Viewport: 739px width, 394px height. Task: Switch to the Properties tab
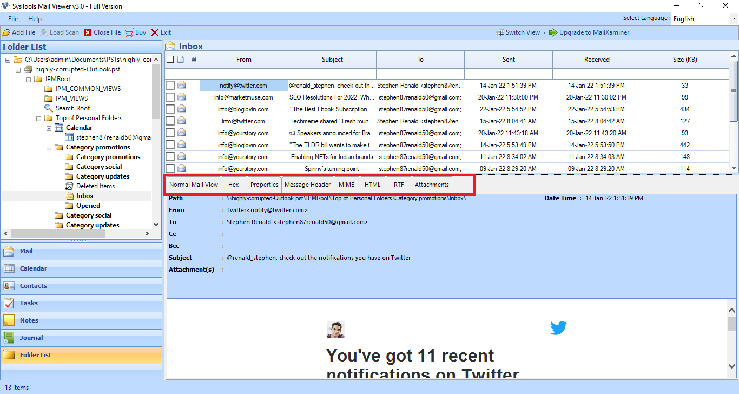click(x=265, y=185)
